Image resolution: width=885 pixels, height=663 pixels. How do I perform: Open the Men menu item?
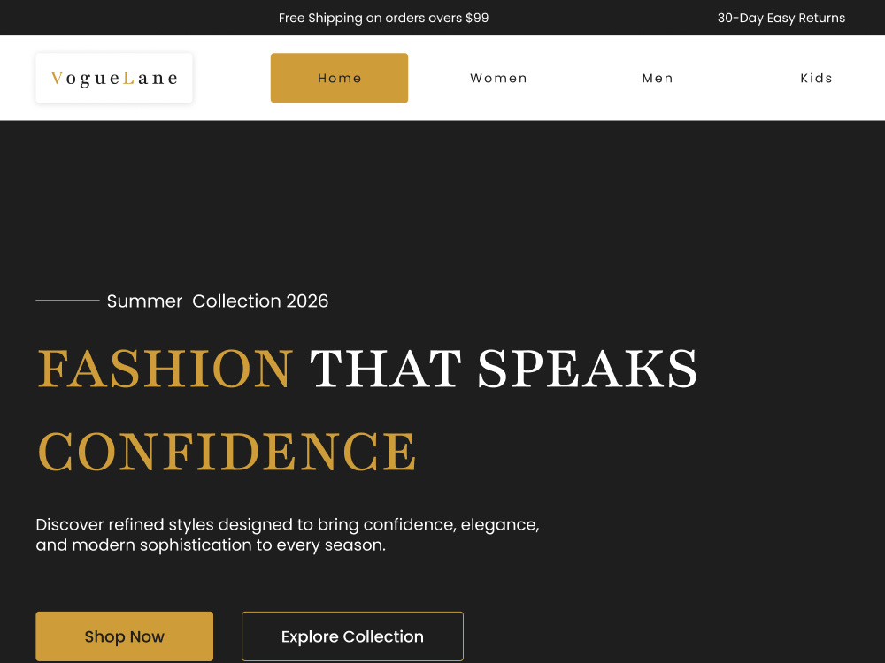658,78
